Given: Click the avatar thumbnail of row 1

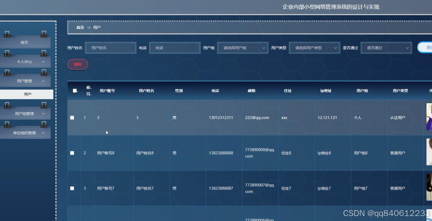Looking at the screenshot, I should tap(430, 117).
